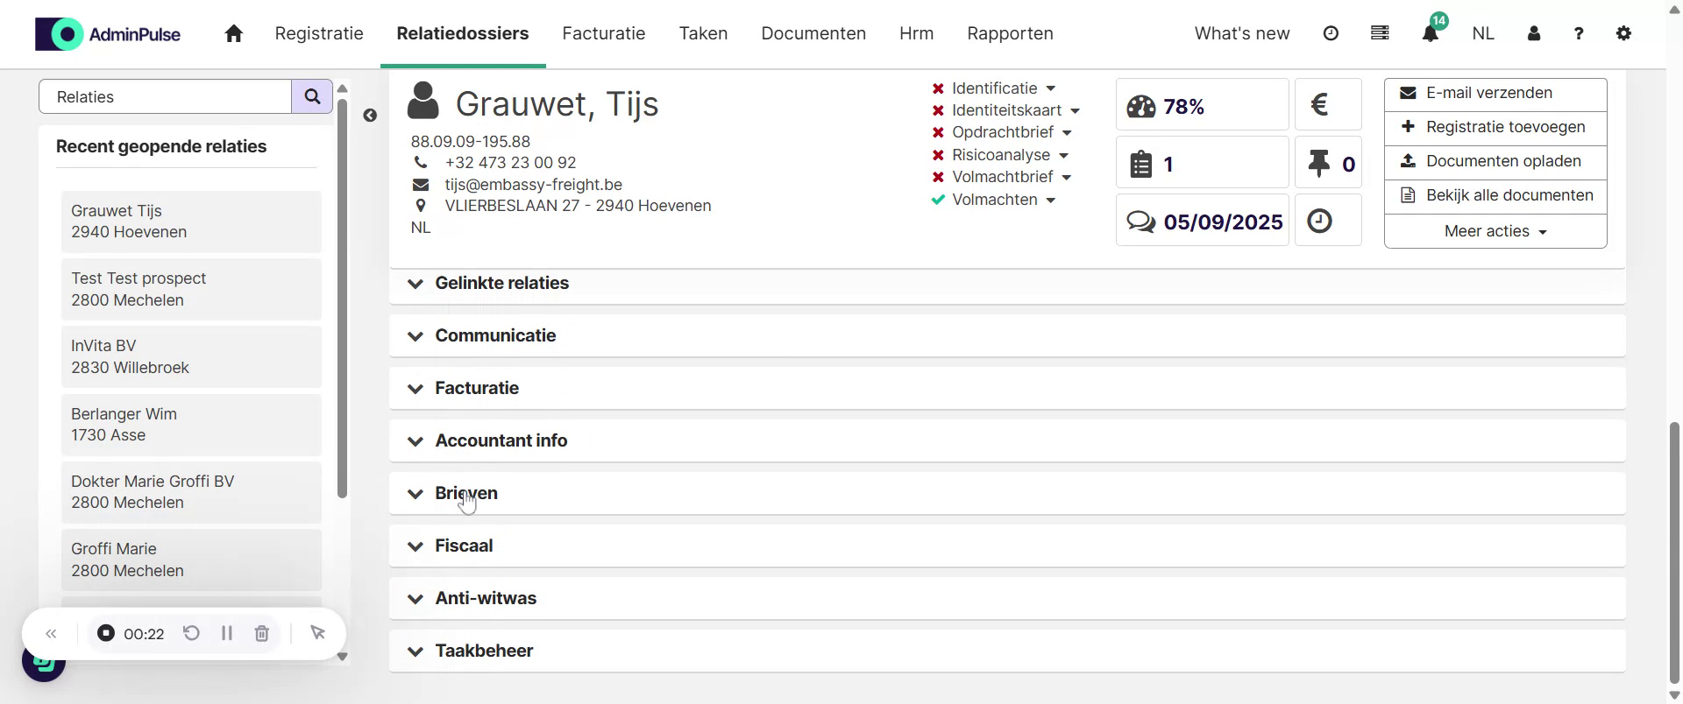Screen dimensions: 1683x704
Task: Open the chat widget bubble
Action: click(x=43, y=665)
